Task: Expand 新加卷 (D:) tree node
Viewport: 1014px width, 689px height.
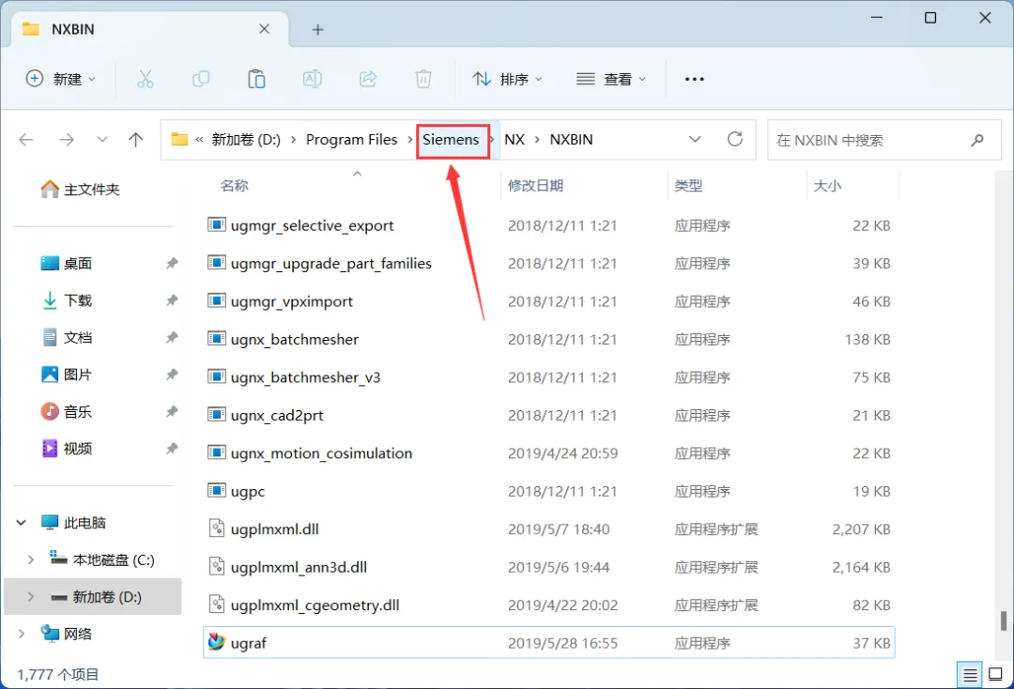Action: point(30,597)
